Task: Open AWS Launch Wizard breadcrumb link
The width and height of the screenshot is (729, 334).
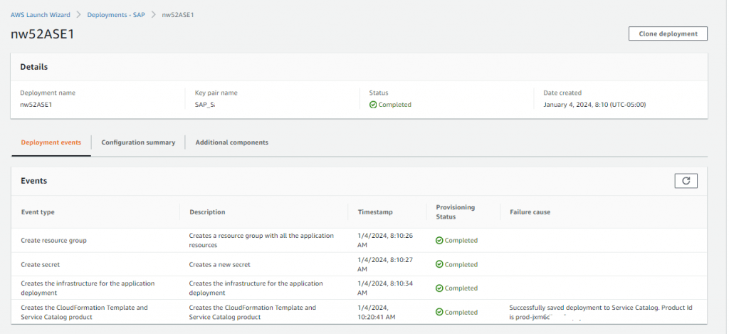Action: (41, 15)
